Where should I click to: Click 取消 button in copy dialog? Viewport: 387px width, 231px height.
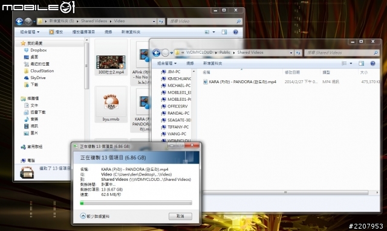click(180, 216)
